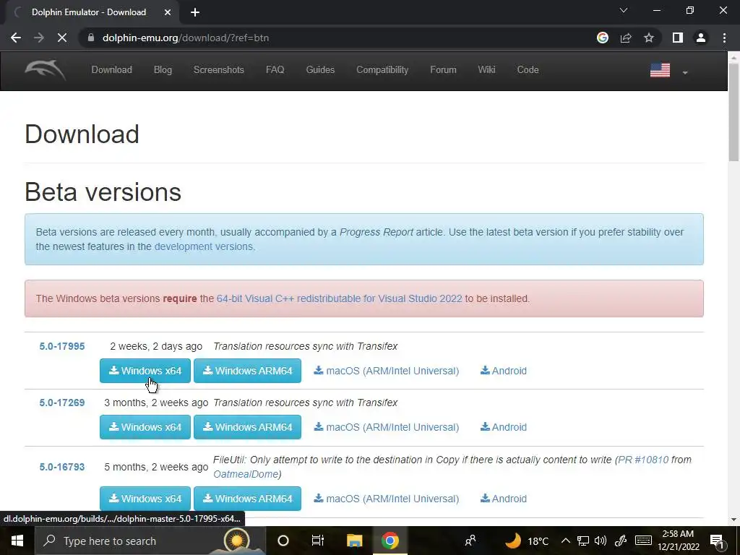Close the Dolphin Emulator tab
Viewport: 740px width, 555px height.
168,12
